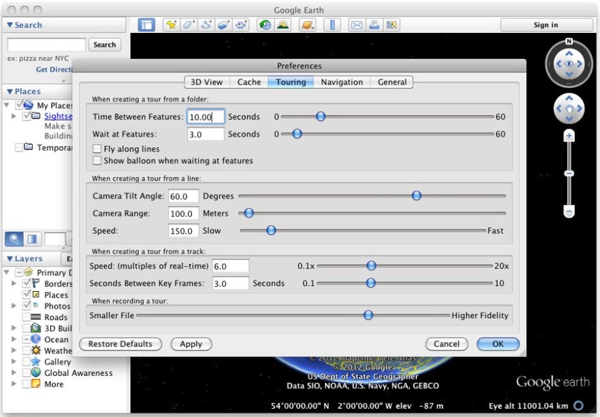Enable the Roads layer checkbox
This screenshot has width=600, height=417.
(27, 318)
